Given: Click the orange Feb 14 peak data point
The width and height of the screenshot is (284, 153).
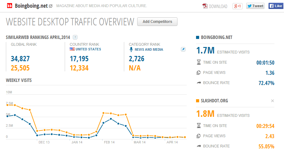Looking at the screenshot, I should pos(103,113).
